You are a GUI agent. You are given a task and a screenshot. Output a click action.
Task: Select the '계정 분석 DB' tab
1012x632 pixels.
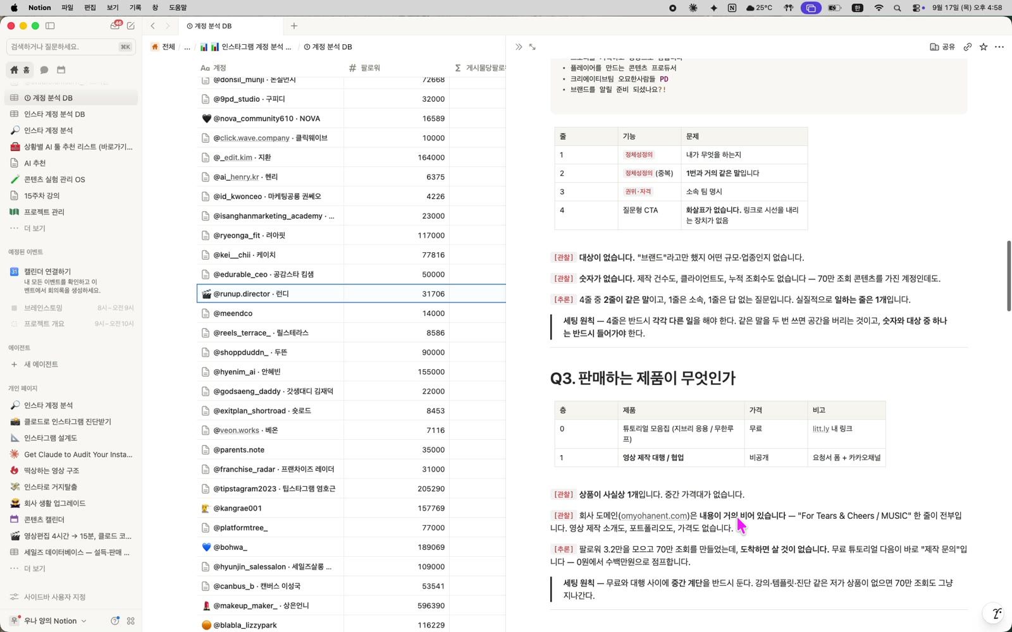[x=231, y=26]
